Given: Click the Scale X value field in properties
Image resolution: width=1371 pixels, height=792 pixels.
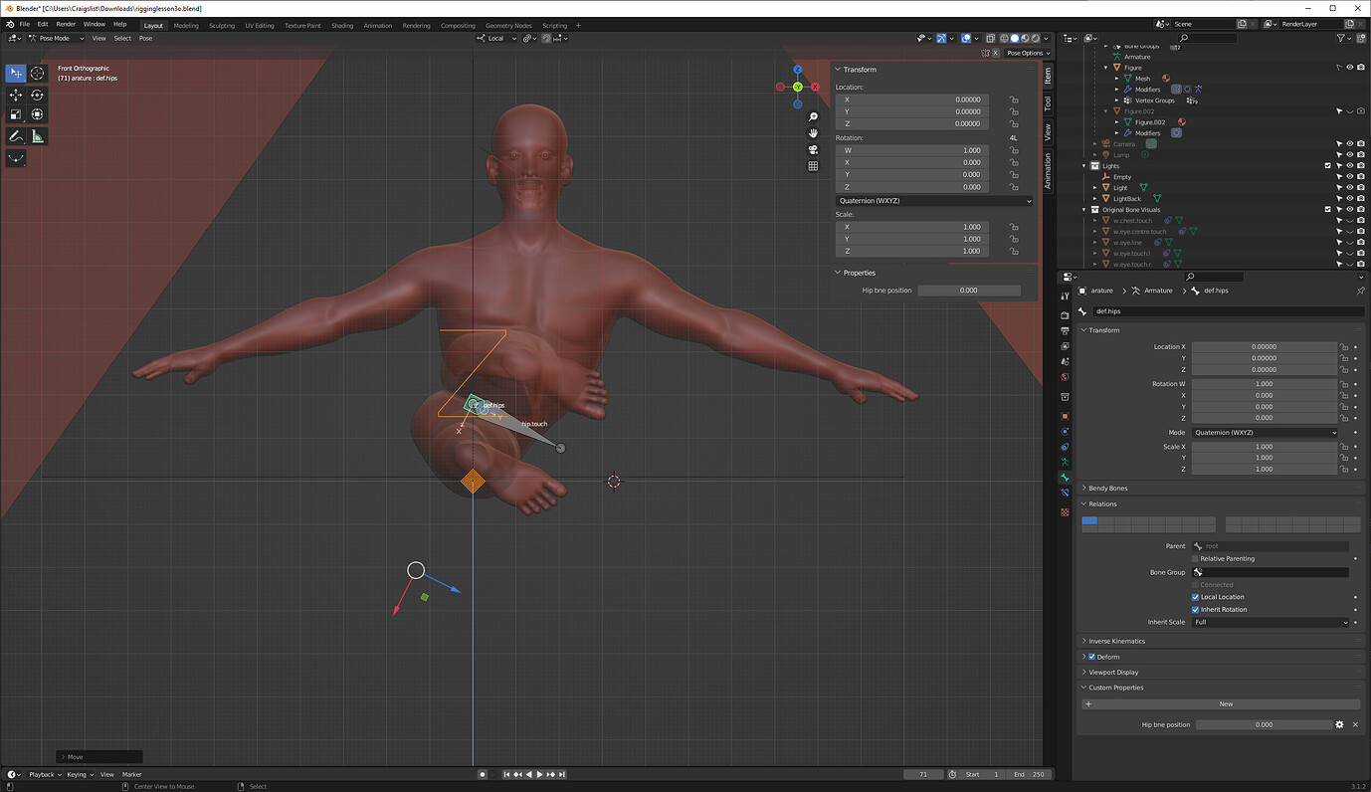Looking at the screenshot, I should [x=1264, y=447].
